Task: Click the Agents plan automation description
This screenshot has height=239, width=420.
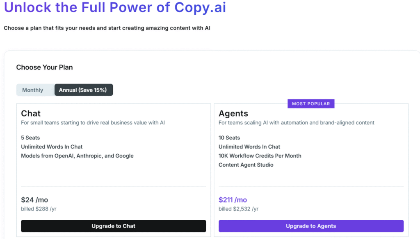Action: click(x=296, y=123)
